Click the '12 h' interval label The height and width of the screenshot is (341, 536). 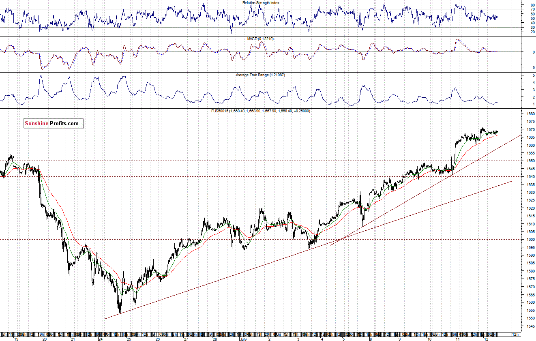(515, 335)
